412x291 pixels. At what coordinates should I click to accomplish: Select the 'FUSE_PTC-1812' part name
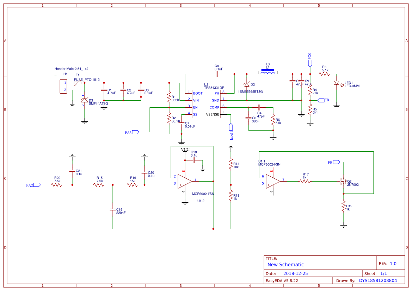[x=87, y=80]
